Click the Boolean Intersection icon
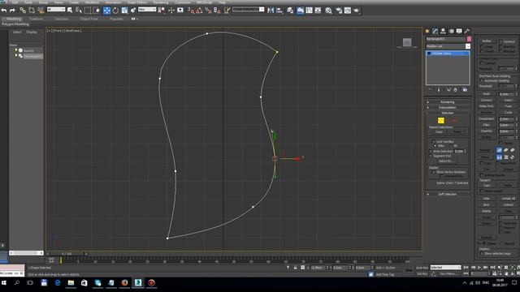 tap(513, 150)
